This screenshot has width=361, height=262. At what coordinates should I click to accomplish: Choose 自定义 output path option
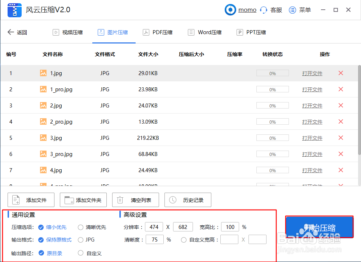coord(80,253)
